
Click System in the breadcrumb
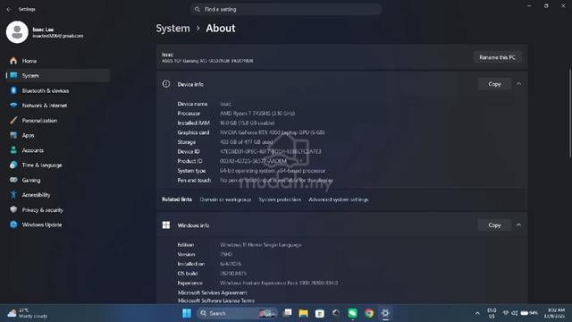[172, 28]
